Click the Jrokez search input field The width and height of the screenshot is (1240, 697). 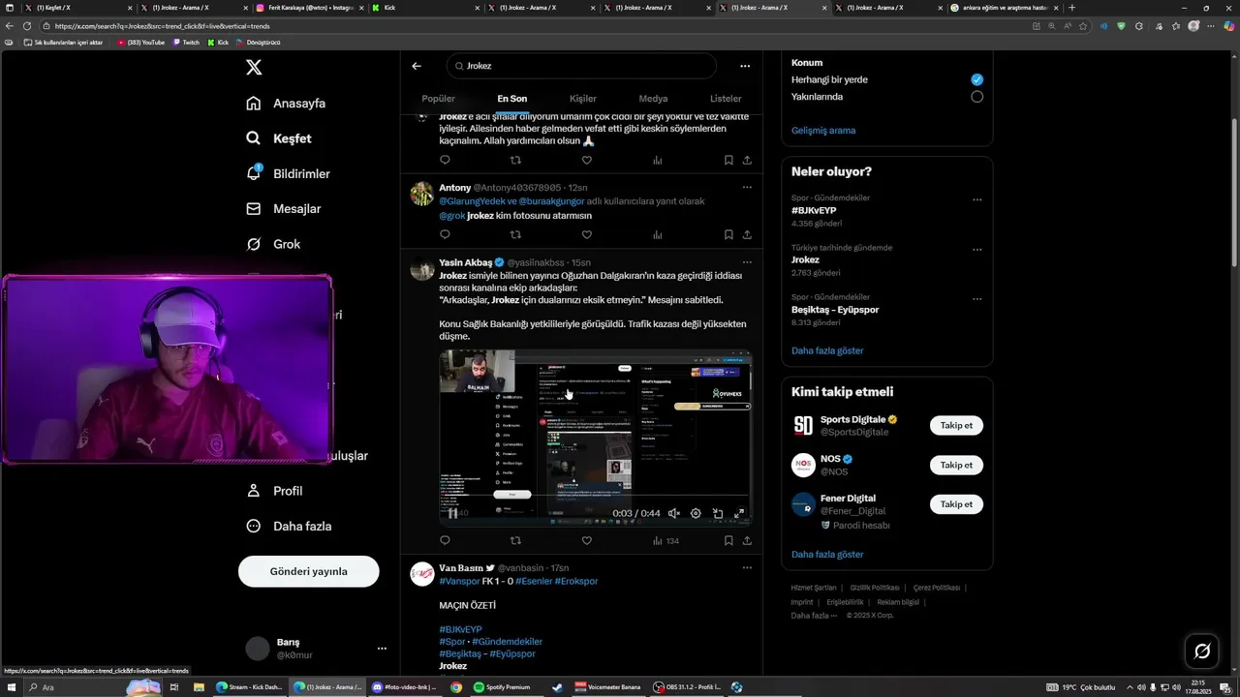pos(581,66)
